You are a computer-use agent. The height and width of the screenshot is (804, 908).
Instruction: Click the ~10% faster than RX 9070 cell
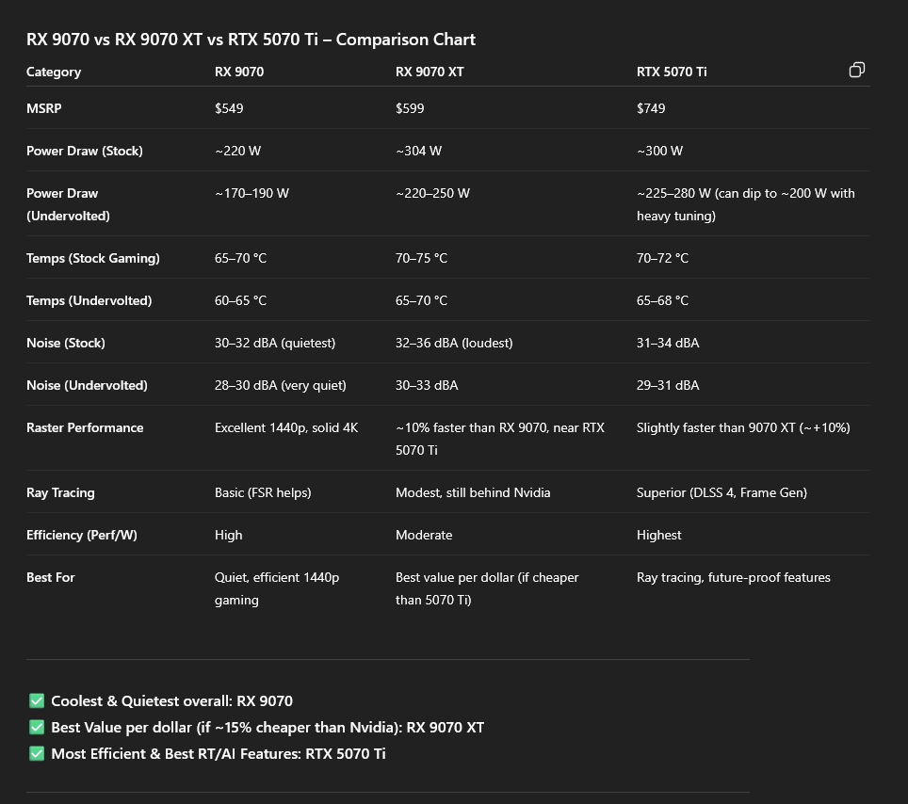tap(500, 439)
